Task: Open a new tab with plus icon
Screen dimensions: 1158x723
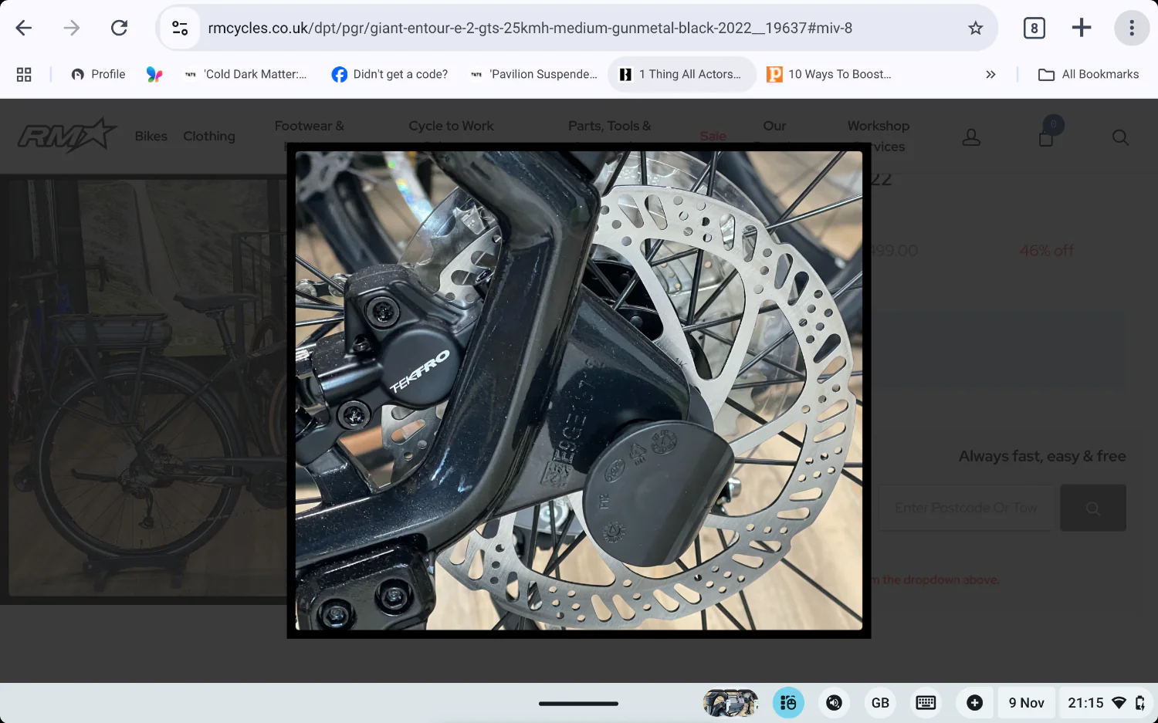Action: point(1082,28)
